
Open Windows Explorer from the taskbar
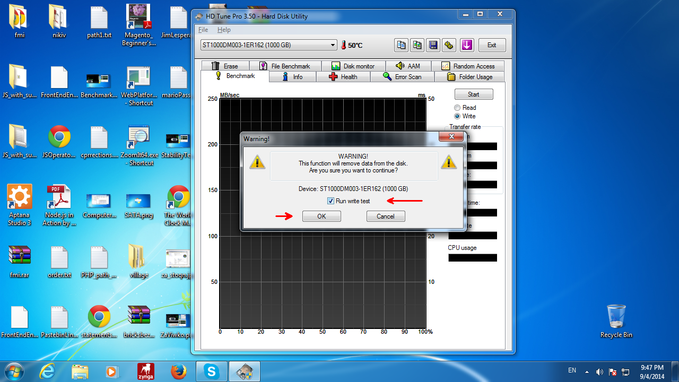tap(80, 371)
